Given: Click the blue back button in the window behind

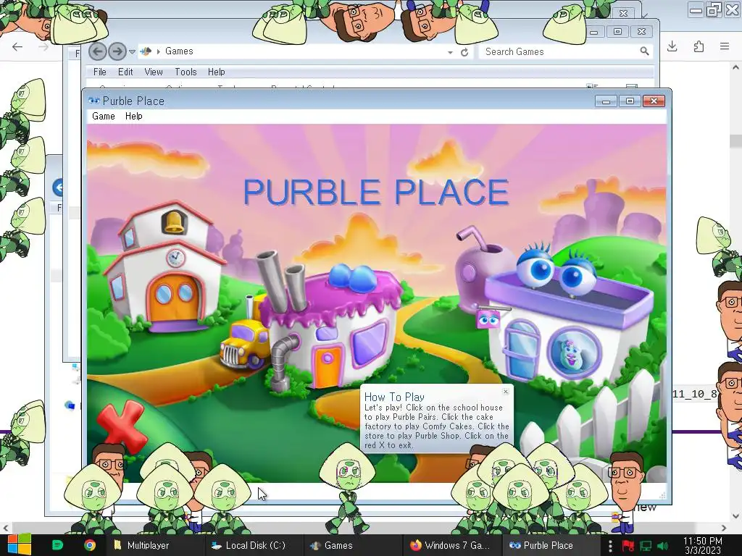Looking at the screenshot, I should [58, 188].
